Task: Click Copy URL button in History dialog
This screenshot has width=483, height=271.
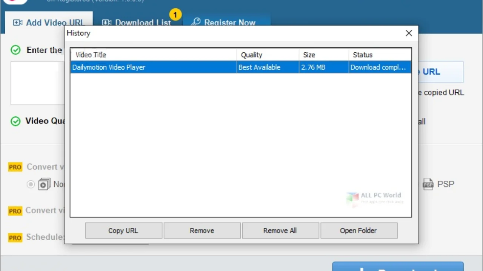Action: point(123,231)
